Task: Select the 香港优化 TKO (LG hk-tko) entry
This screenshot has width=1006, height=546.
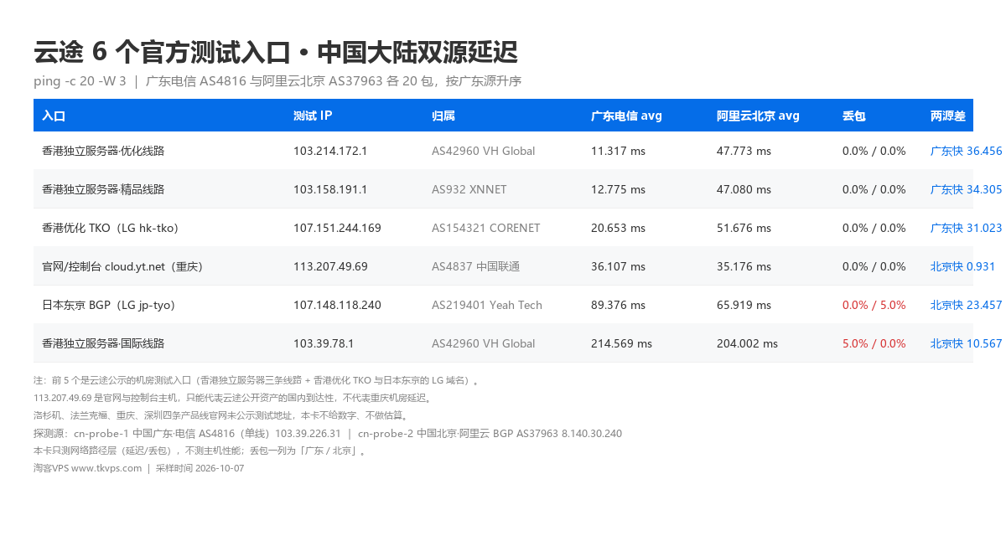Action: pos(111,229)
